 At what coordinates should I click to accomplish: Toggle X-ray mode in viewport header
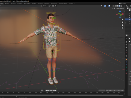coord(114,6)
